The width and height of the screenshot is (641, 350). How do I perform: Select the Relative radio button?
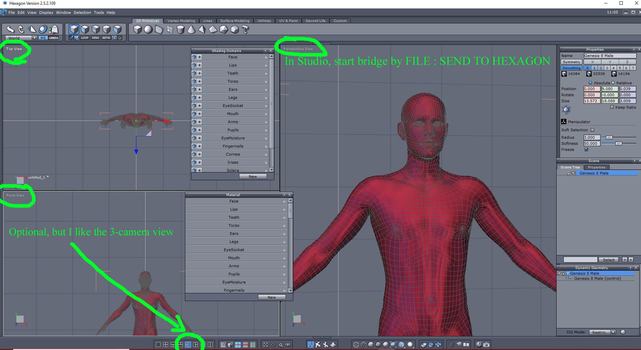coord(613,83)
